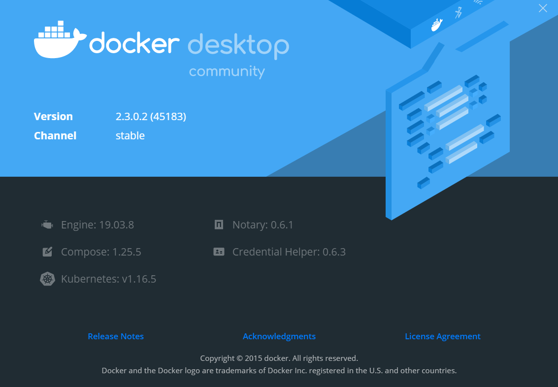Click the desktop wordmark text
This screenshot has width=558, height=387.
coord(238,46)
